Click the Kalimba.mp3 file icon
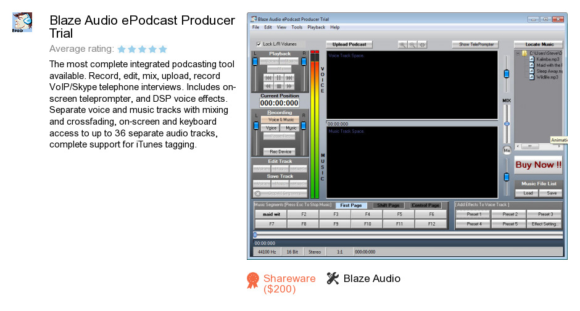This screenshot has height=311, width=580. [x=532, y=59]
